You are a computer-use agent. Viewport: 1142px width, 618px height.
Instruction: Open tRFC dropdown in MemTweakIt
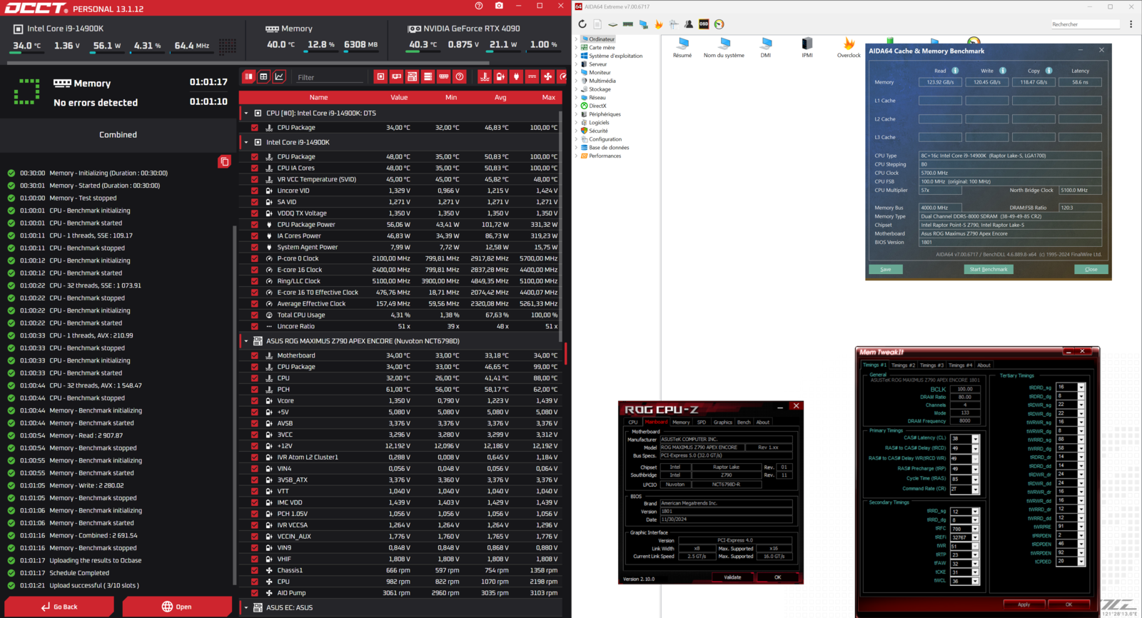click(976, 529)
